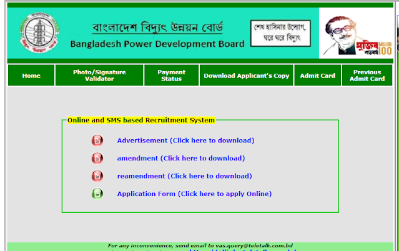Screen dimensions: 399x251
Task: Click the red reamendment document icon
Action: 97,176
